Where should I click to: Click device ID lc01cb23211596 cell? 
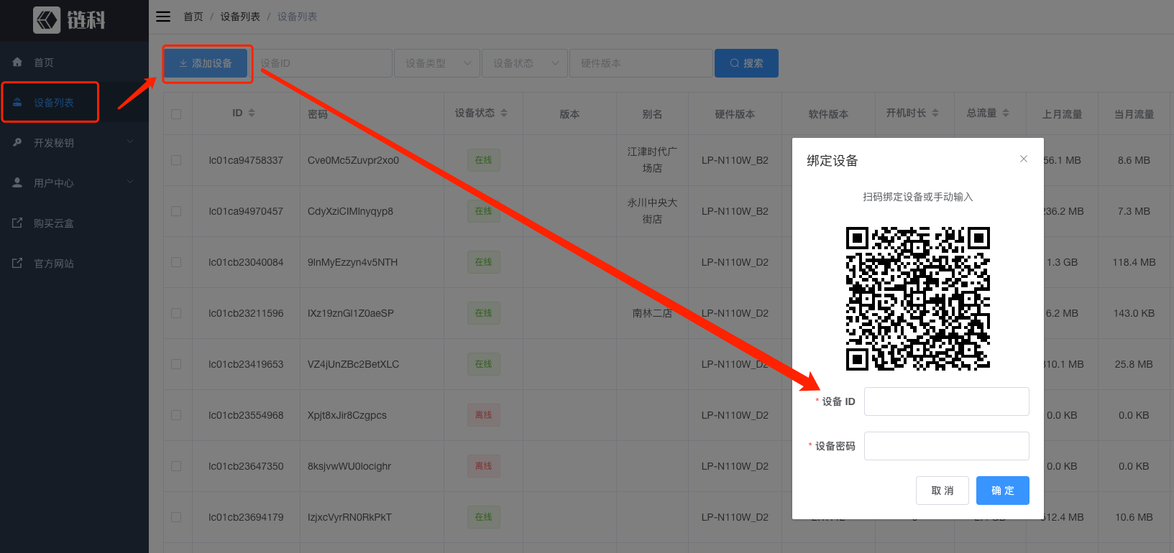click(246, 313)
